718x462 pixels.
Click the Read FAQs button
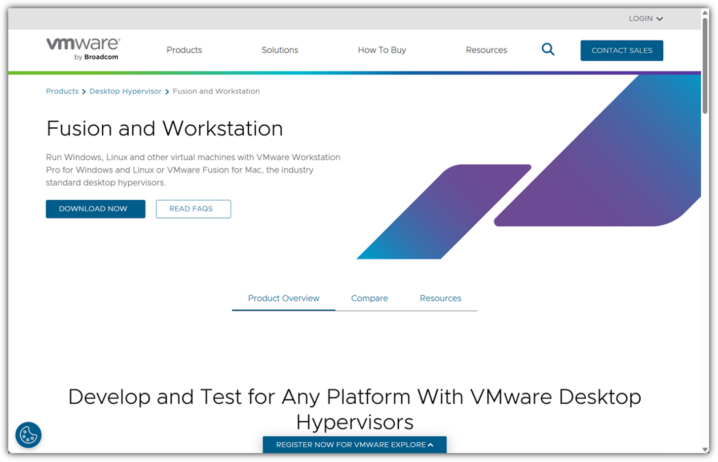point(194,209)
